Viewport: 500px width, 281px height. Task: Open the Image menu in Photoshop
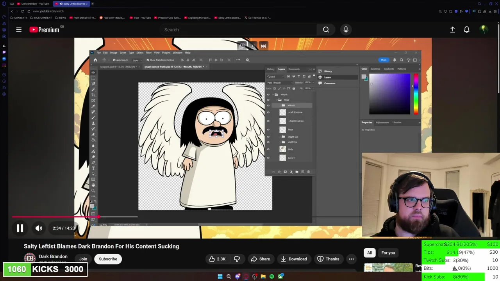pyautogui.click(x=113, y=53)
